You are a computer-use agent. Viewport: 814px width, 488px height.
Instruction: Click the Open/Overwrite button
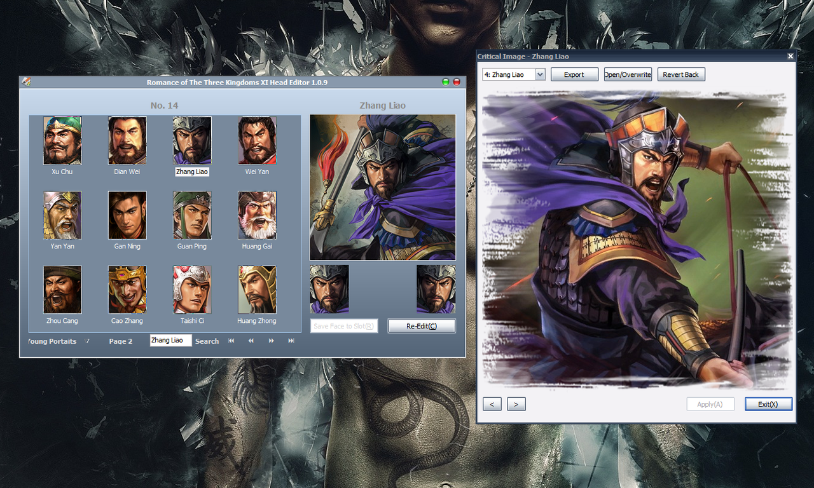(x=628, y=74)
